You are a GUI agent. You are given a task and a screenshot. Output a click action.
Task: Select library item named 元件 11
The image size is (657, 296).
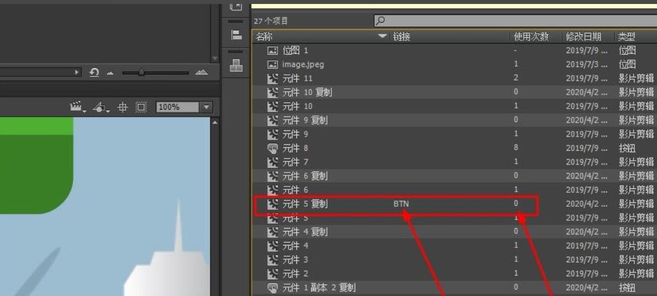click(297, 78)
